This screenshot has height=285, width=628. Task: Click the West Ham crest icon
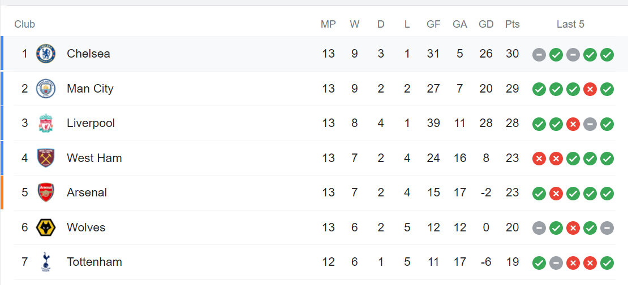[46, 158]
